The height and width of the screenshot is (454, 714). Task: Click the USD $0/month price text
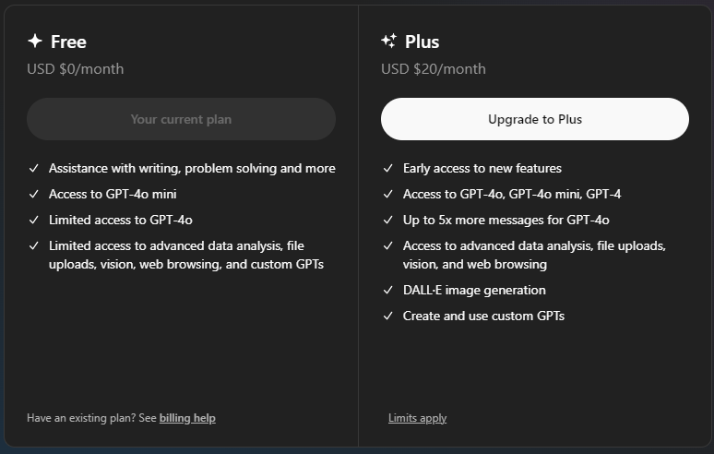tap(75, 69)
